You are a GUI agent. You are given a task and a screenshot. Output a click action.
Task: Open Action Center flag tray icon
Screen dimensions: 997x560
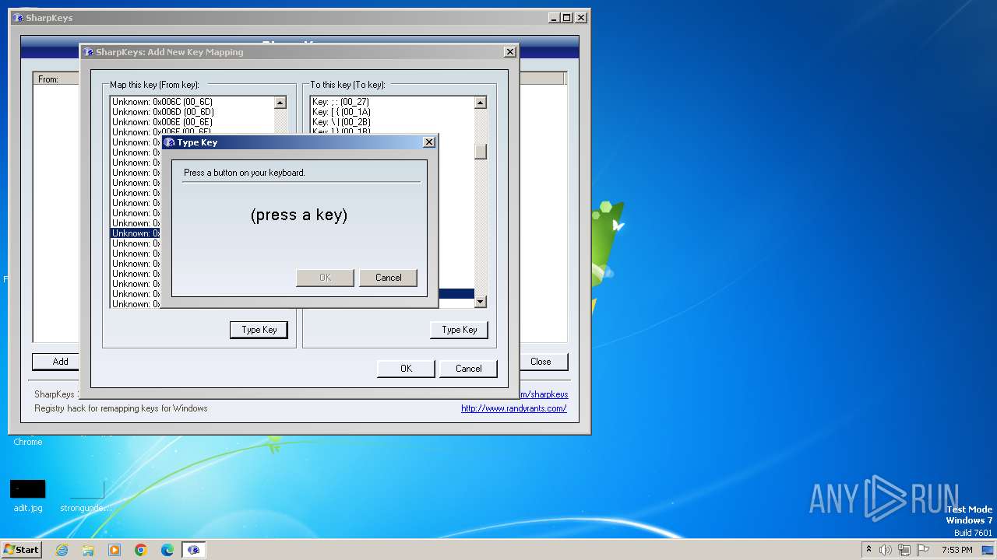click(924, 550)
